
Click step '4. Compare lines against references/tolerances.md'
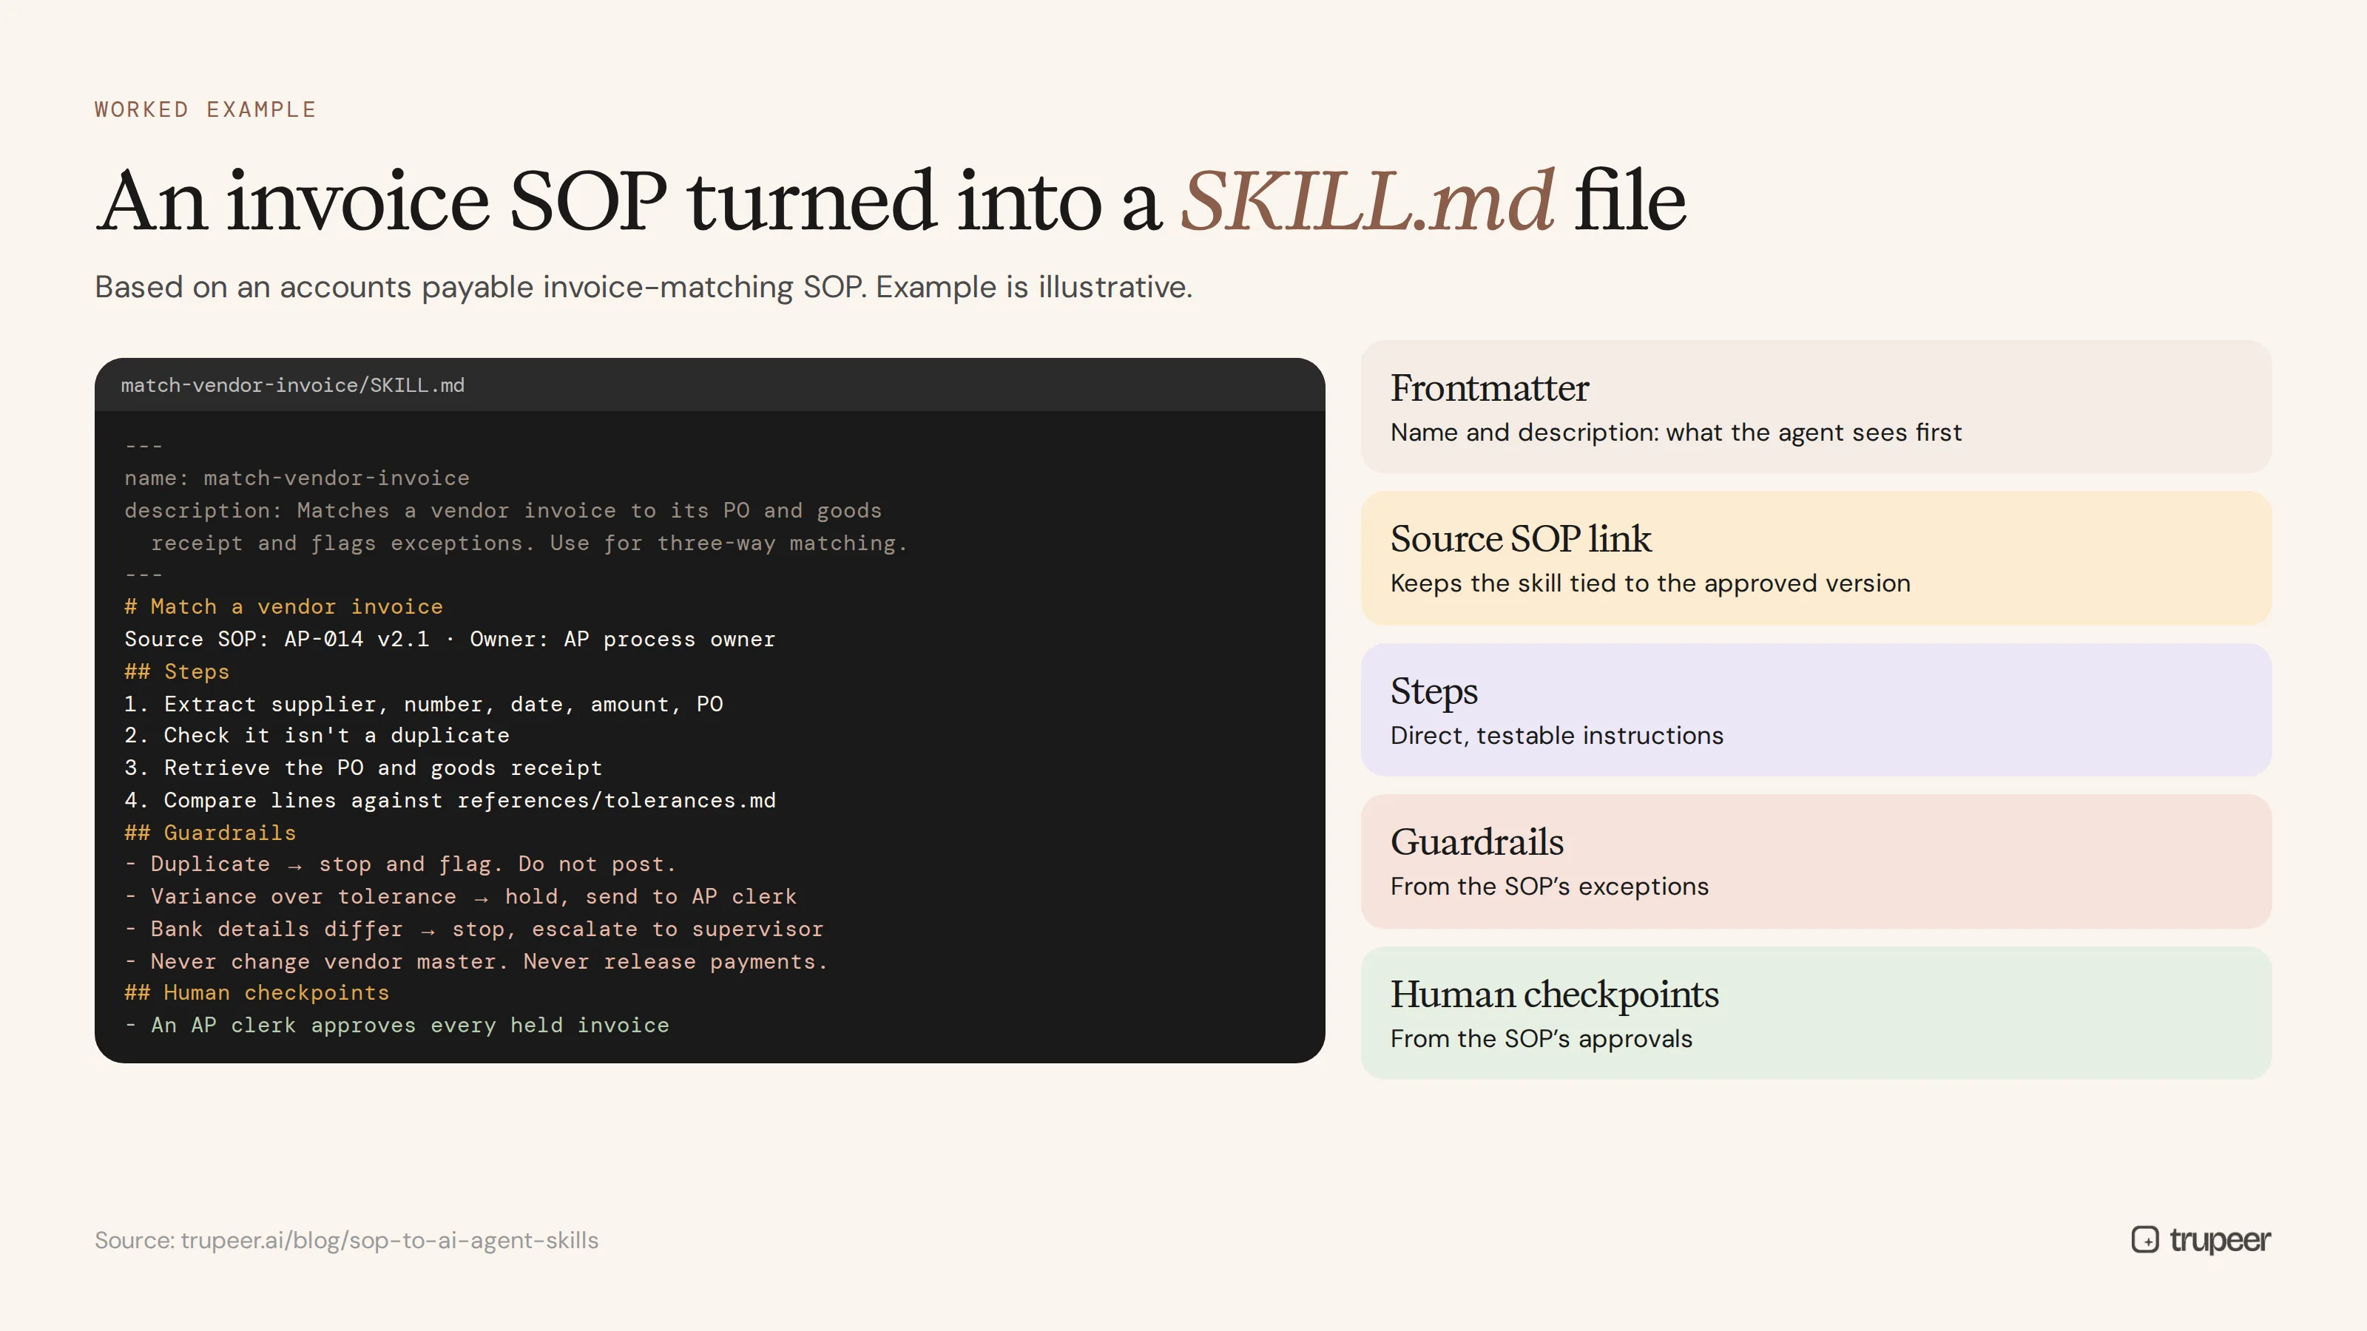(449, 800)
